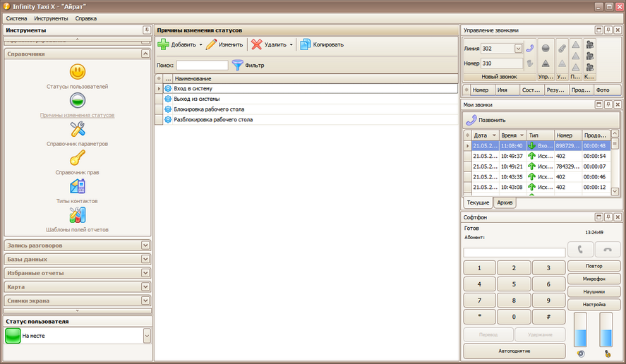This screenshot has height=364, width=626.
Task: Click the blue handset dial icon beside Линия
Action: (530, 48)
